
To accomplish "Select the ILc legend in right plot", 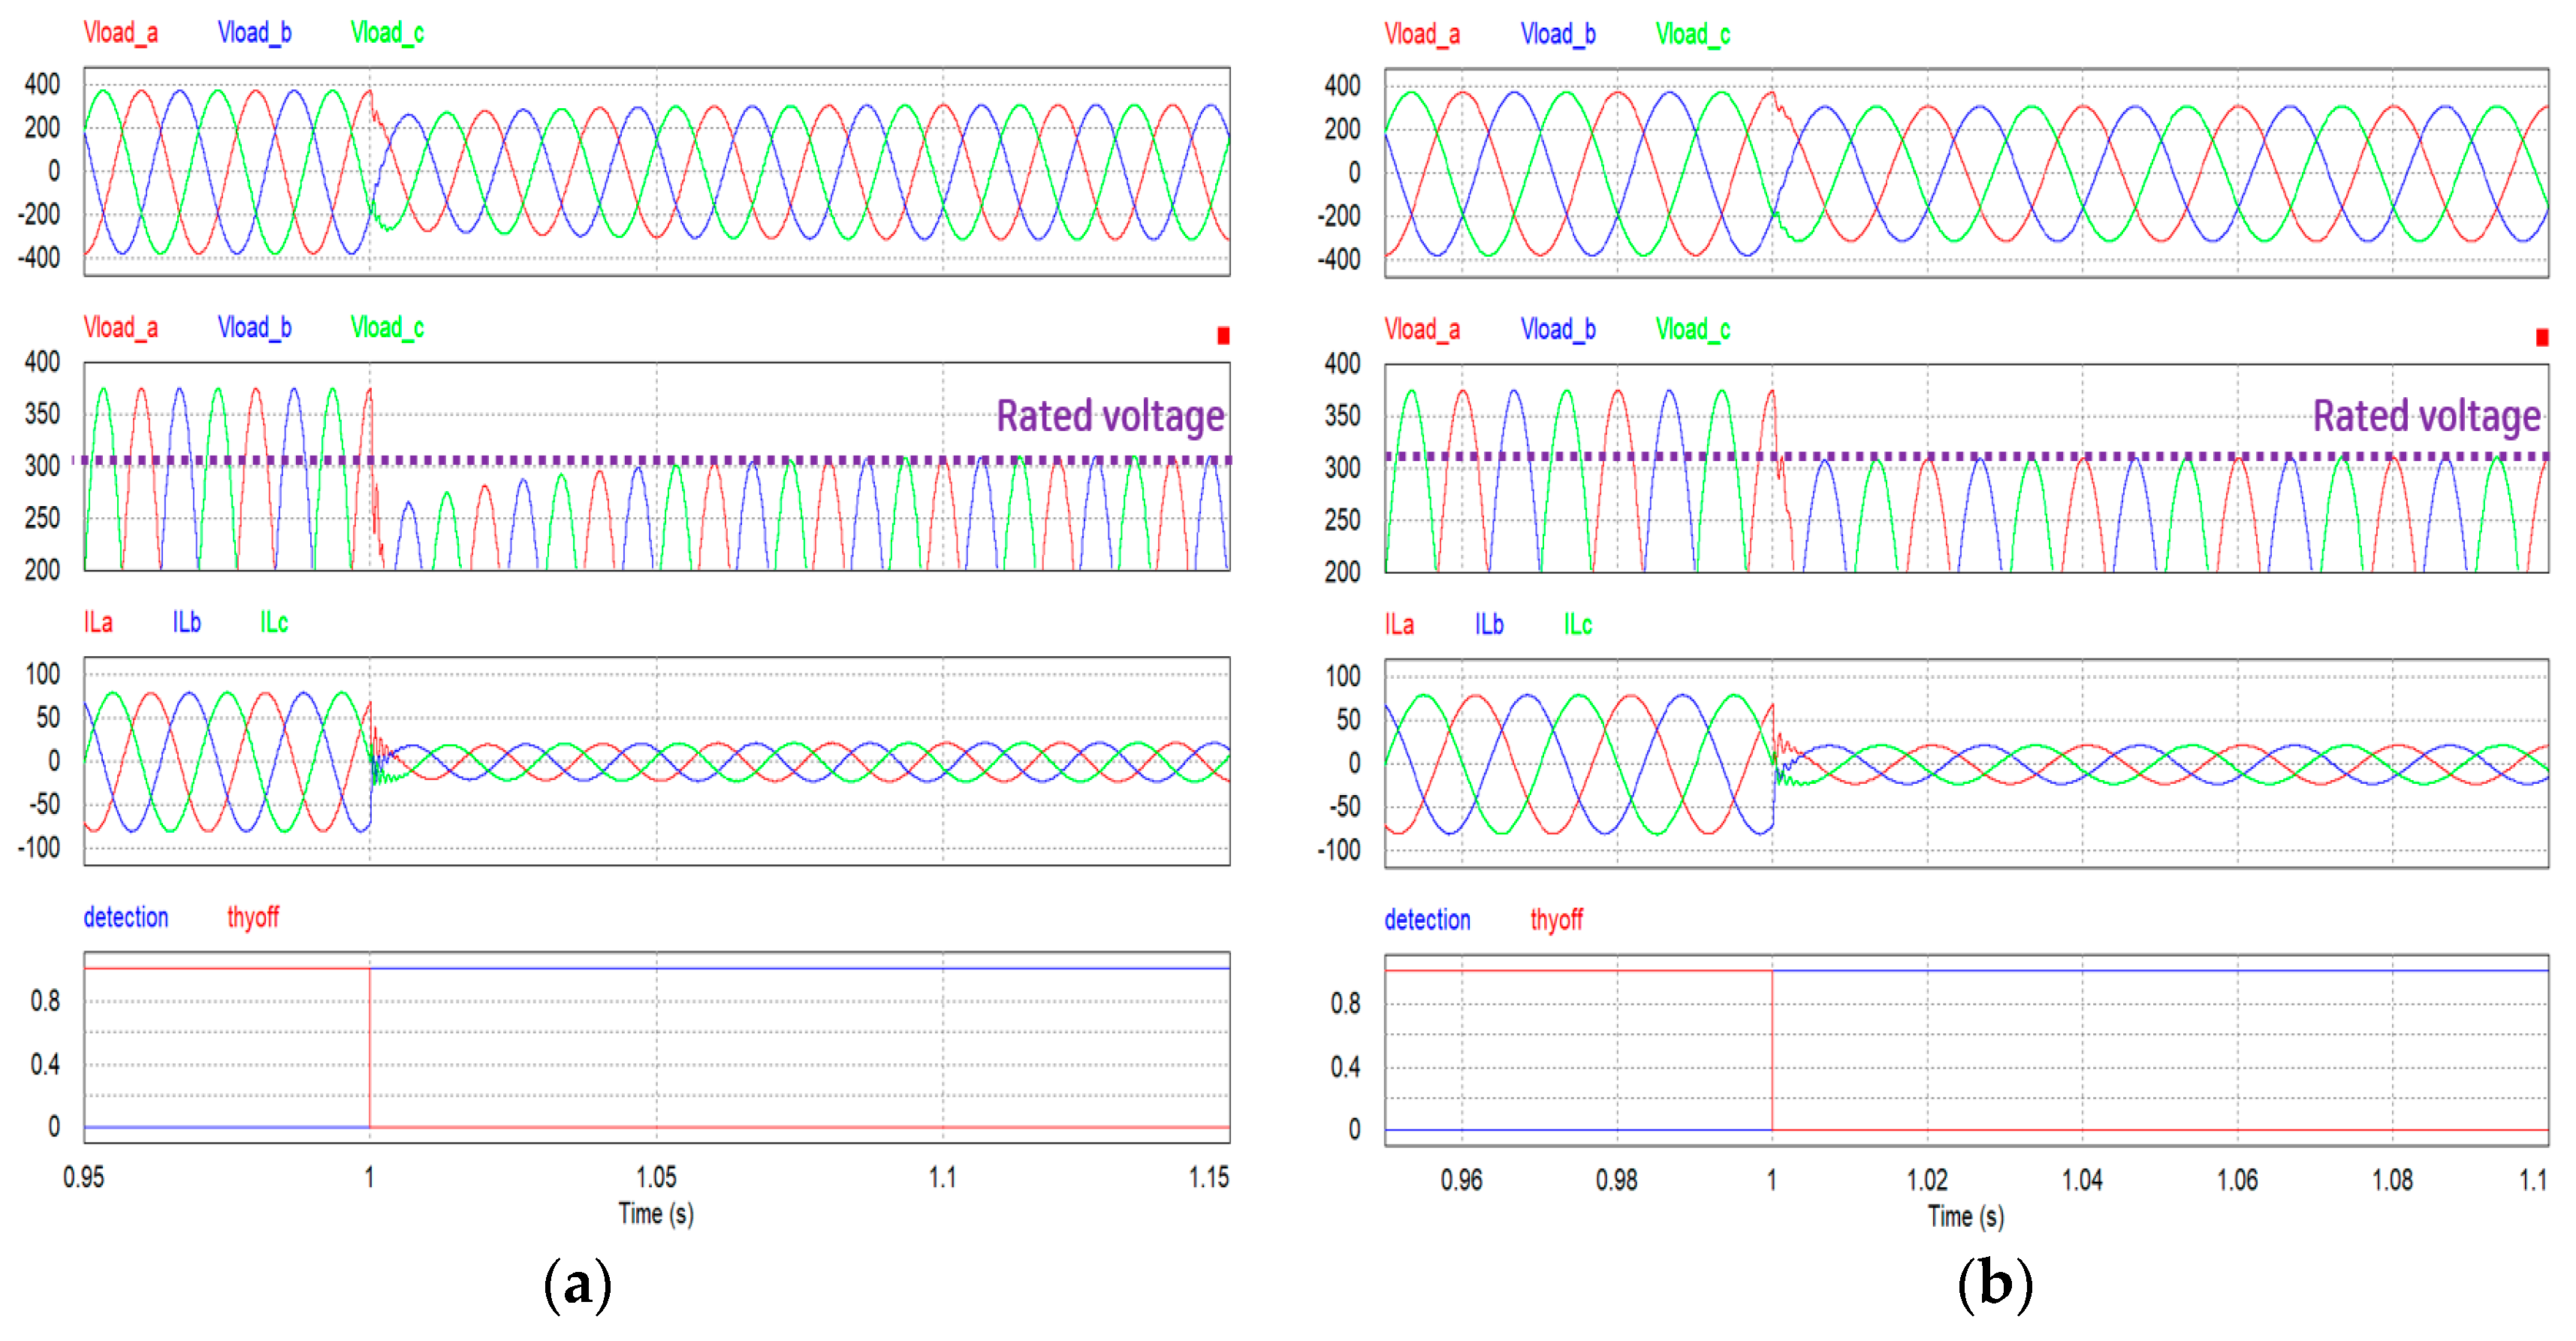I will 1577,625.
